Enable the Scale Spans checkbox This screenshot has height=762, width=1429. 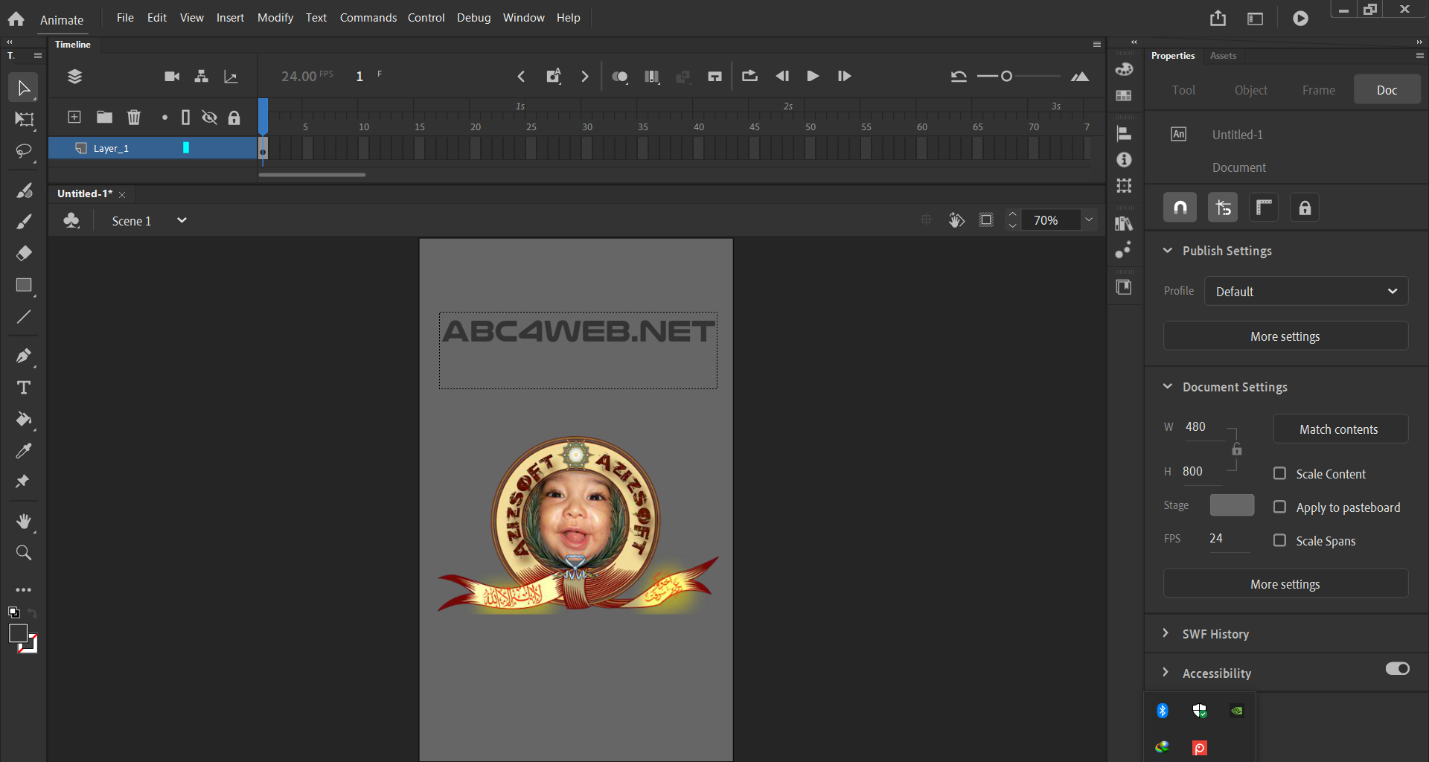(1279, 540)
